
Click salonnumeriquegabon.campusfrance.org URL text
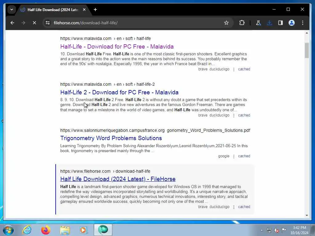pyautogui.click(x=112, y=130)
